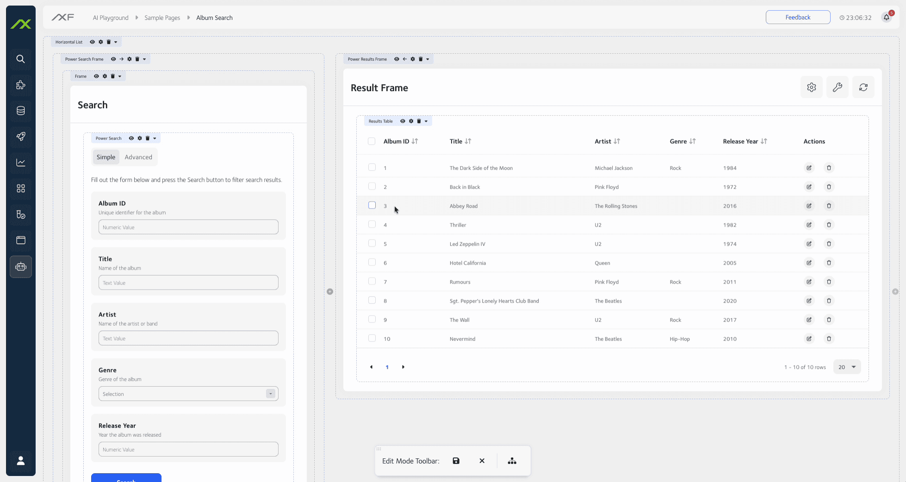
Task: Expand the Horizontal List dropdown caret
Action: [116, 42]
